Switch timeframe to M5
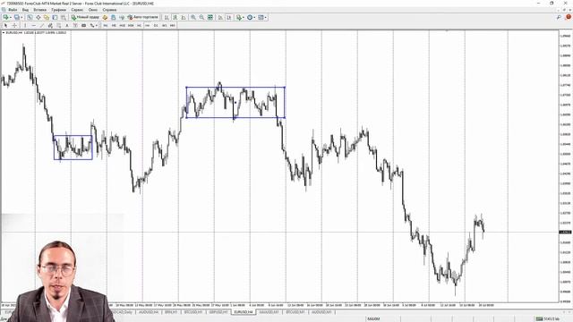This screenshot has width=573, height=322. pos(114,26)
